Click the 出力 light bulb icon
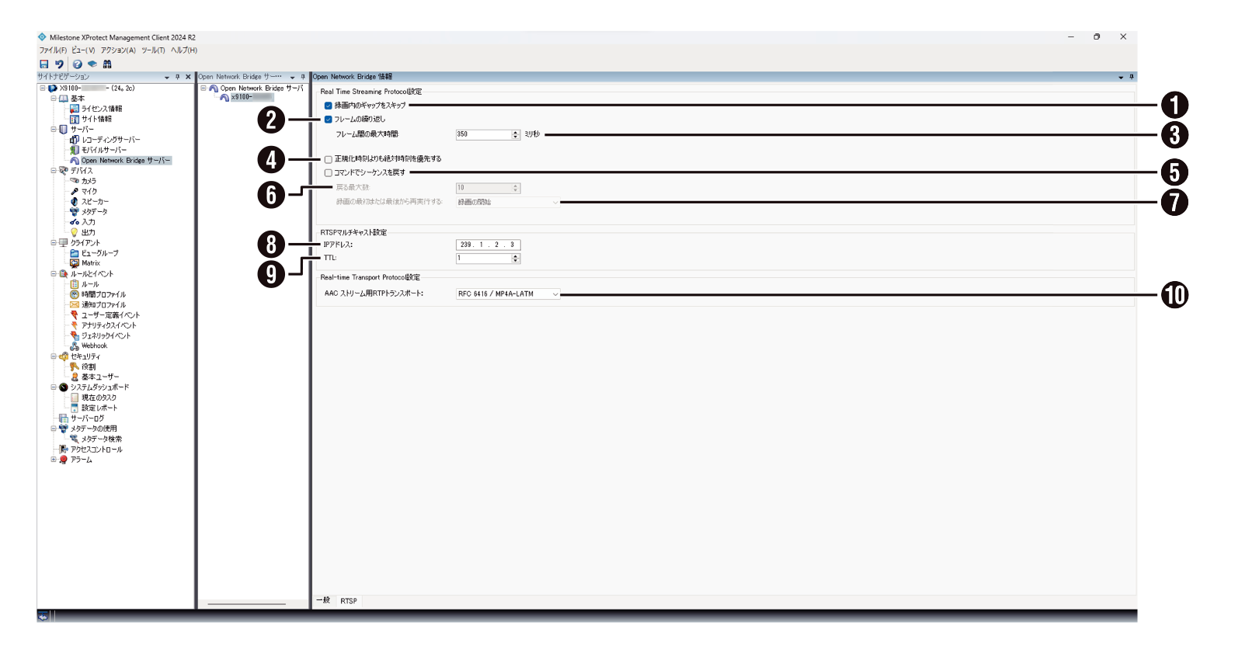This screenshot has width=1238, height=653. click(x=75, y=232)
